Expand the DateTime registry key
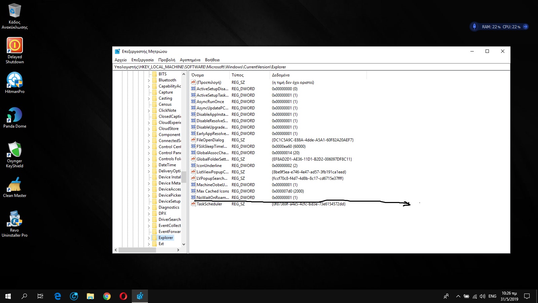 point(149,165)
